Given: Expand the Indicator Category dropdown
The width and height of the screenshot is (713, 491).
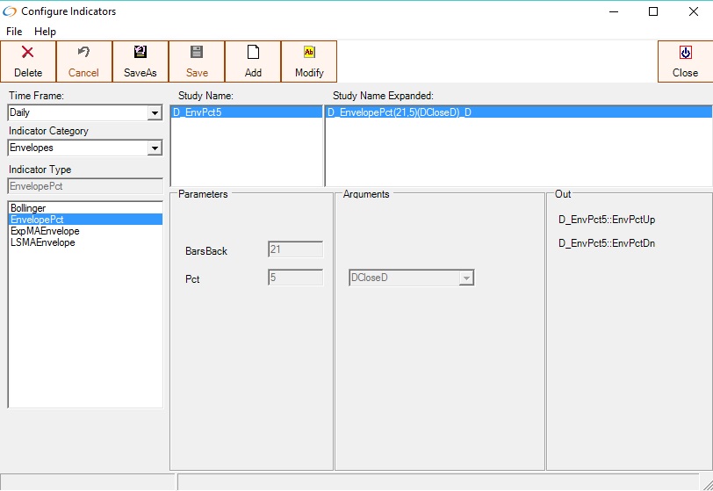Looking at the screenshot, I should pyautogui.click(x=155, y=148).
